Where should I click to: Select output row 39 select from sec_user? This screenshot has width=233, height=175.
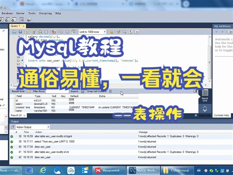pyautogui.click(x=121, y=141)
